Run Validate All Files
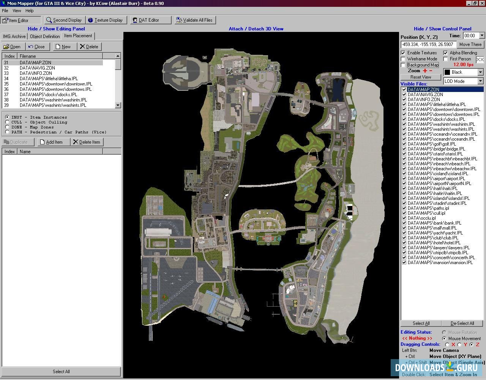 195,20
